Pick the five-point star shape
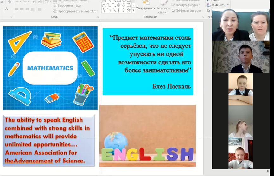This screenshot has width=274, height=176. pyautogui.click(x=128, y=10)
